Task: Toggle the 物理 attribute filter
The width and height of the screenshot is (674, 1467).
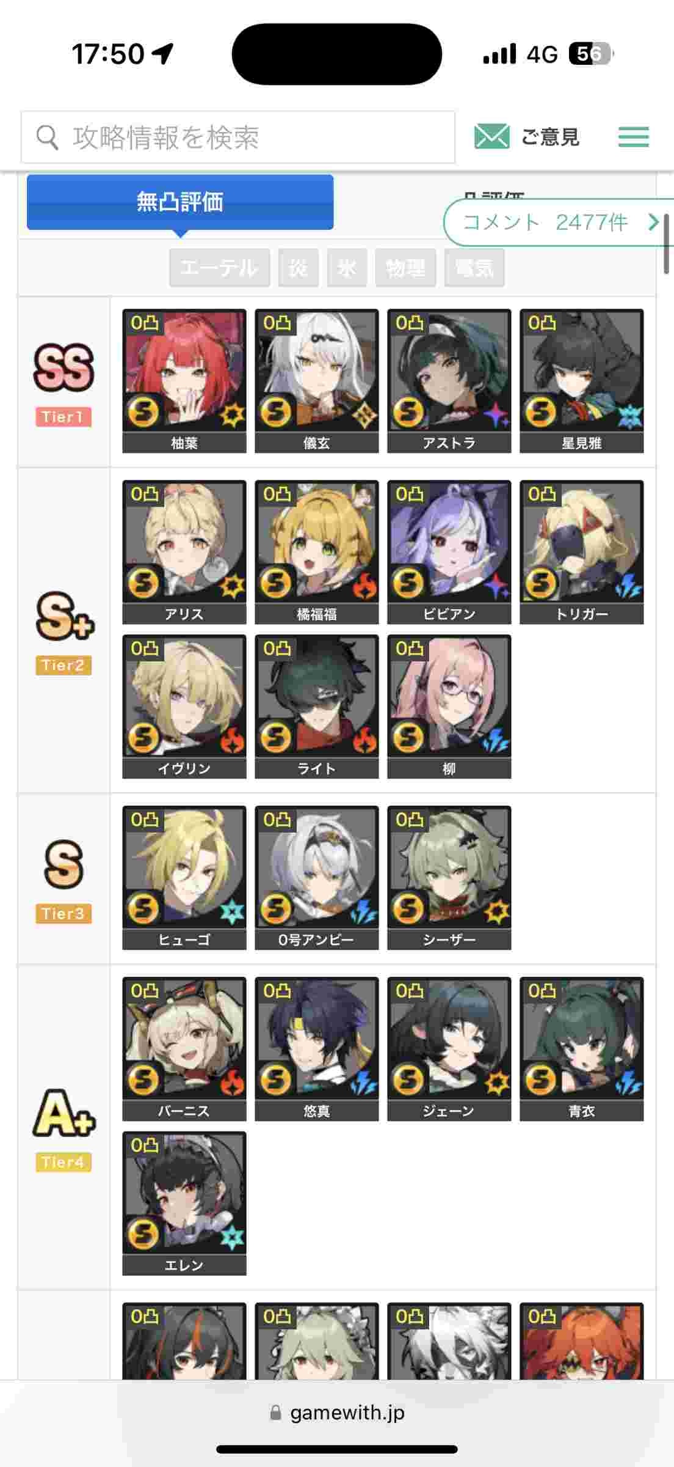Action: (405, 267)
